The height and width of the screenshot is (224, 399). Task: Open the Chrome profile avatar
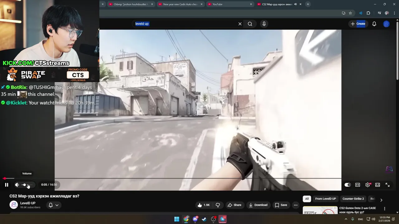pos(387,13)
